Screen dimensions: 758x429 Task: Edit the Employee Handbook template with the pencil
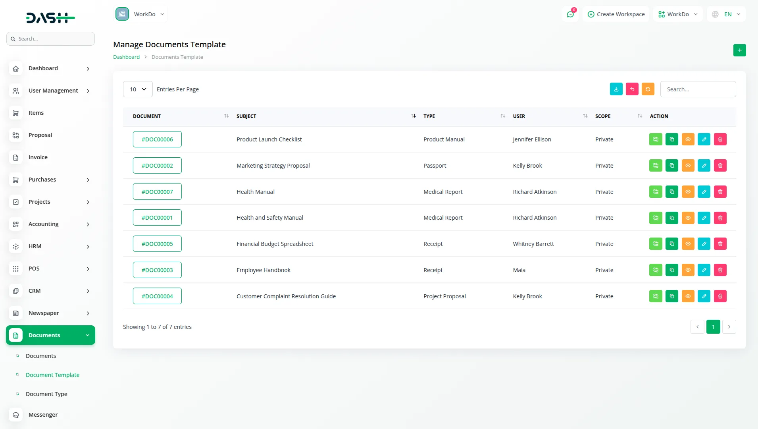tap(704, 270)
